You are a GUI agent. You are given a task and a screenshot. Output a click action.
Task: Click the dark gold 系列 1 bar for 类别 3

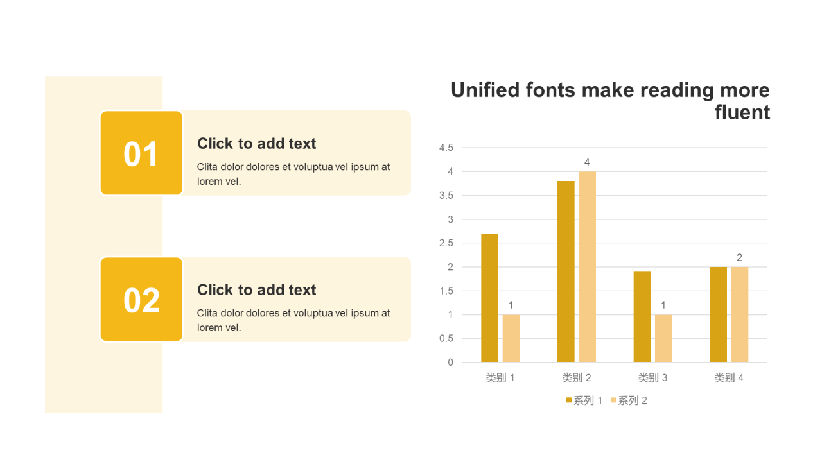pyautogui.click(x=642, y=317)
